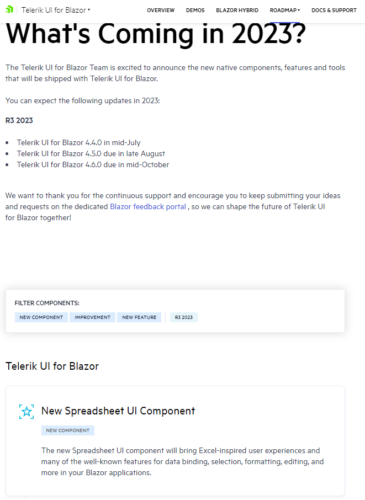The image size is (365, 500).
Task: Toggle the R3 2023 filter chip
Action: point(184,317)
